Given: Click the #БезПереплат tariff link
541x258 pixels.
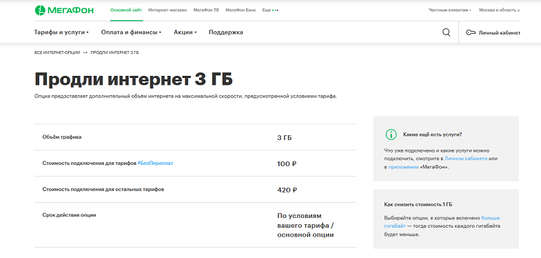Looking at the screenshot, I should (x=155, y=163).
